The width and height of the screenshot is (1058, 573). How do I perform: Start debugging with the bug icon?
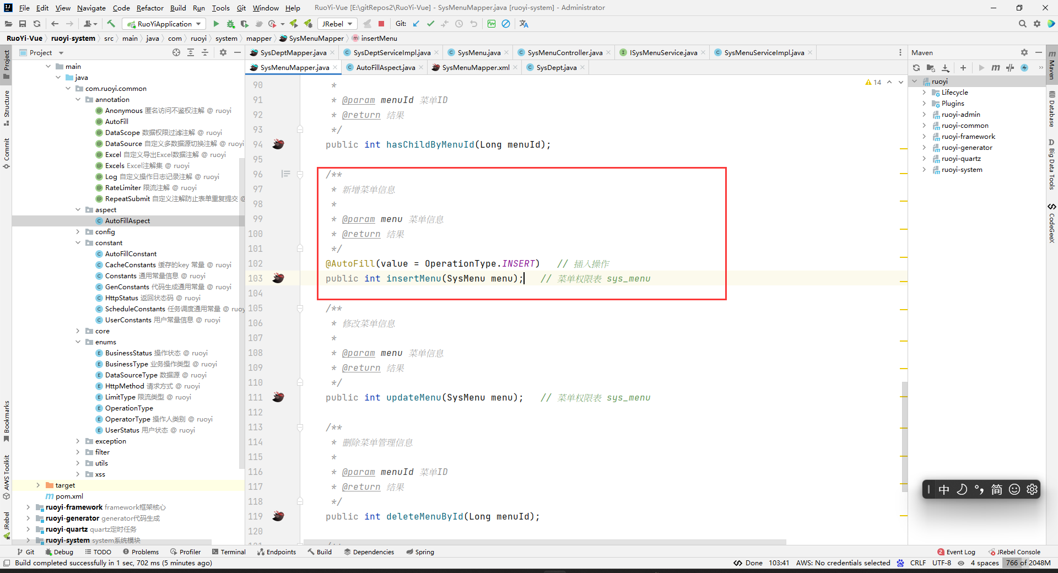point(230,24)
